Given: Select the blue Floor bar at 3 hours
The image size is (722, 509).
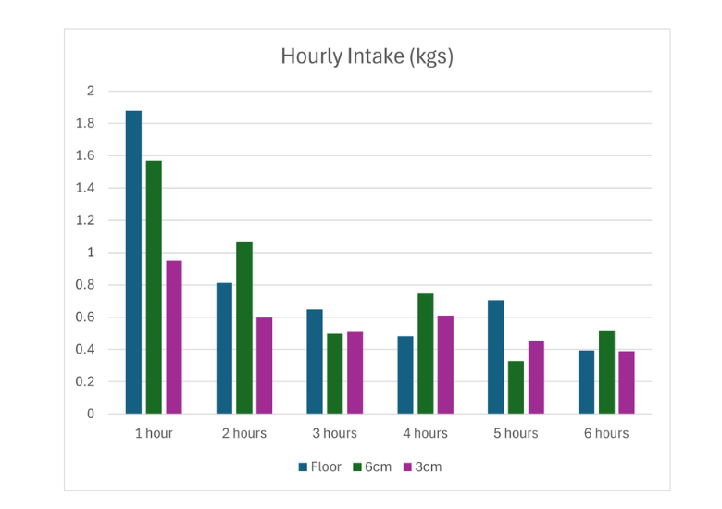Looking at the screenshot, I should coord(315,361).
